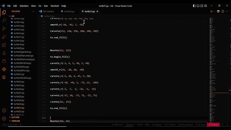Open turtle28.py in the Explorer
The width and height of the screenshot is (231, 130).
19,96
